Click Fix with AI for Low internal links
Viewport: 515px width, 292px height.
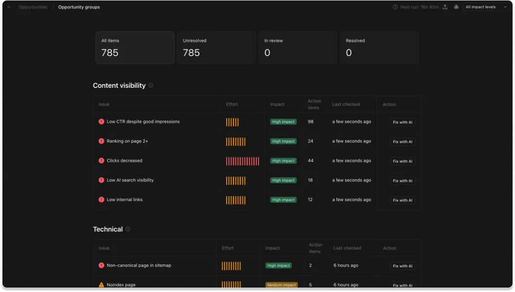pyautogui.click(x=402, y=200)
